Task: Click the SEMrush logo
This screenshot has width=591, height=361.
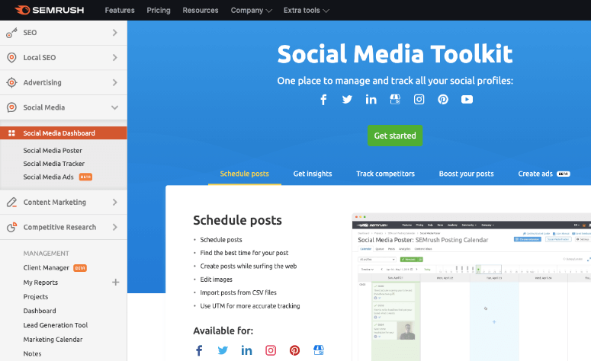Action: (50, 10)
